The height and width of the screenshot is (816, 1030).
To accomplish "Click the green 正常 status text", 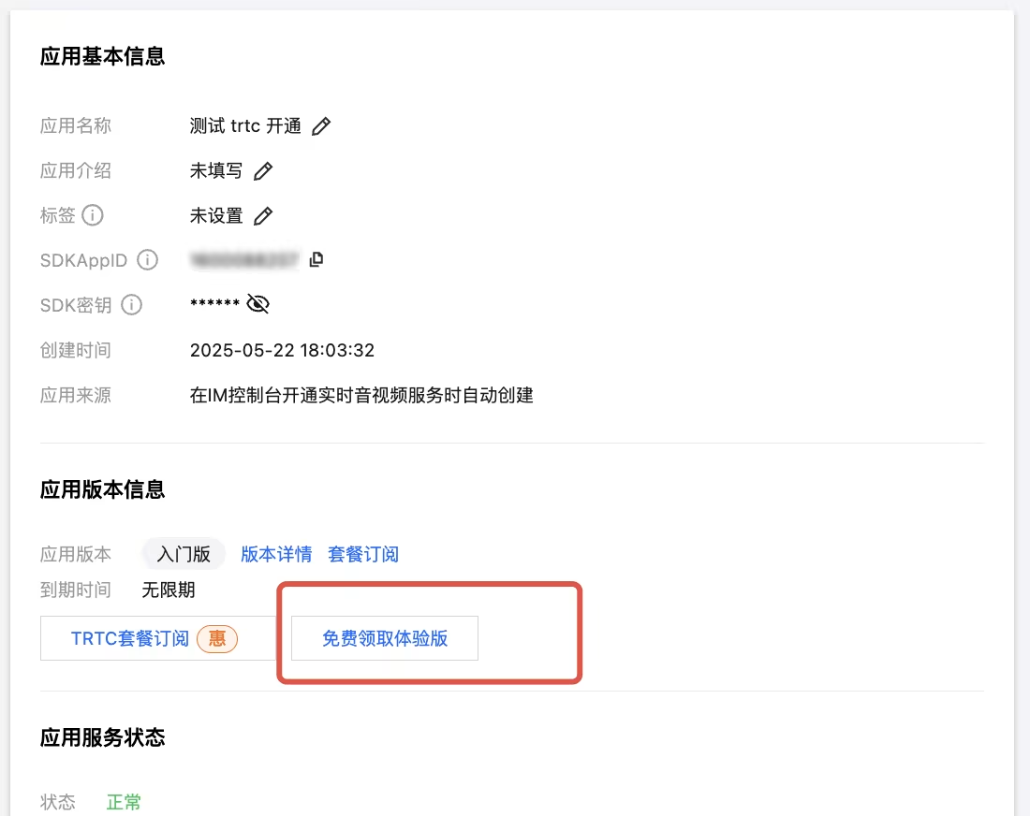I will click(x=124, y=802).
